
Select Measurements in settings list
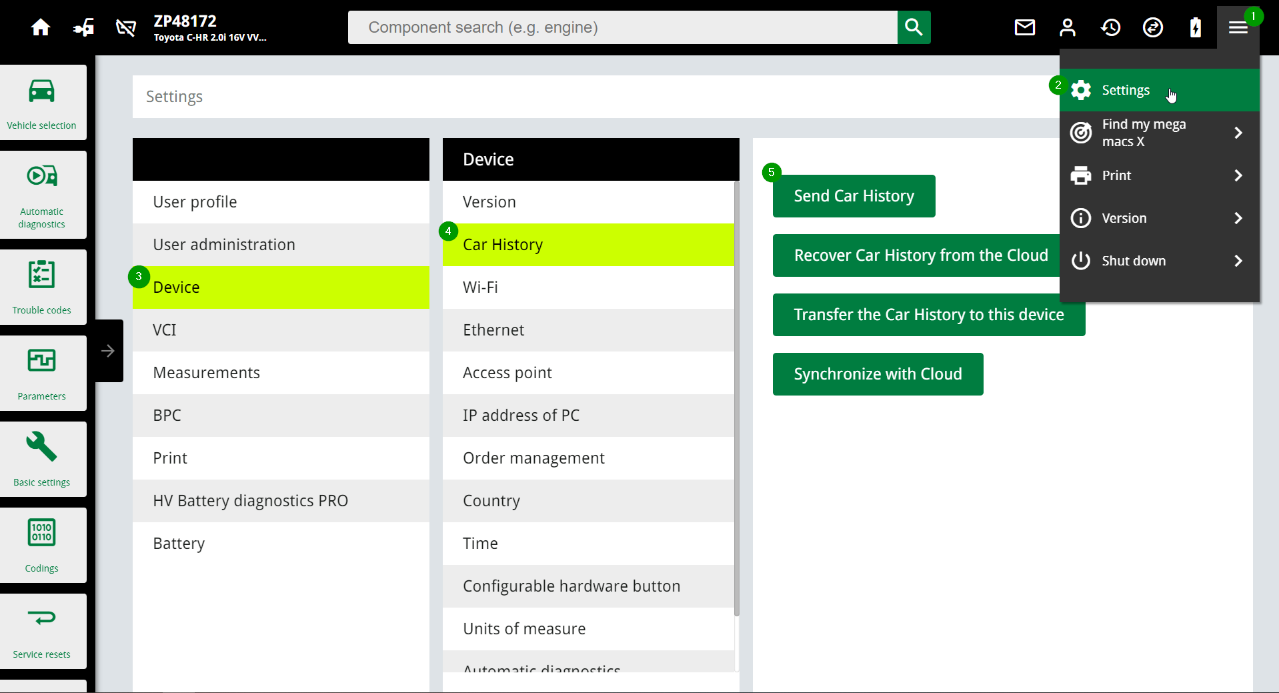[x=281, y=373]
